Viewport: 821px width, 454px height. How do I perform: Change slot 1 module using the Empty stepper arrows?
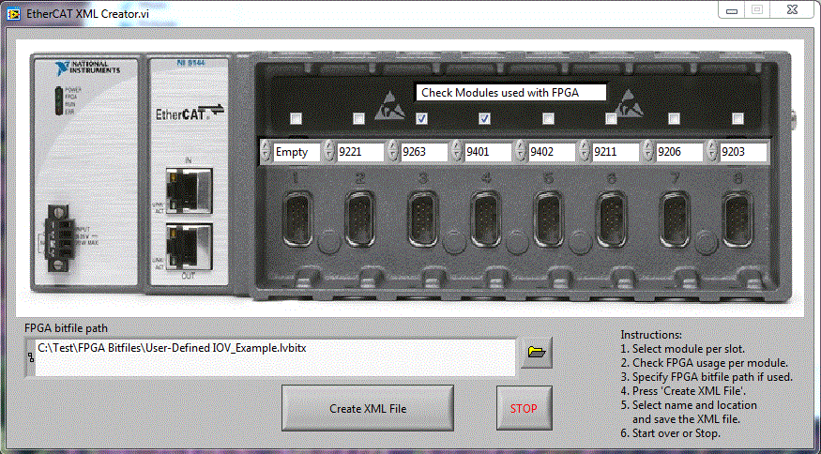266,152
